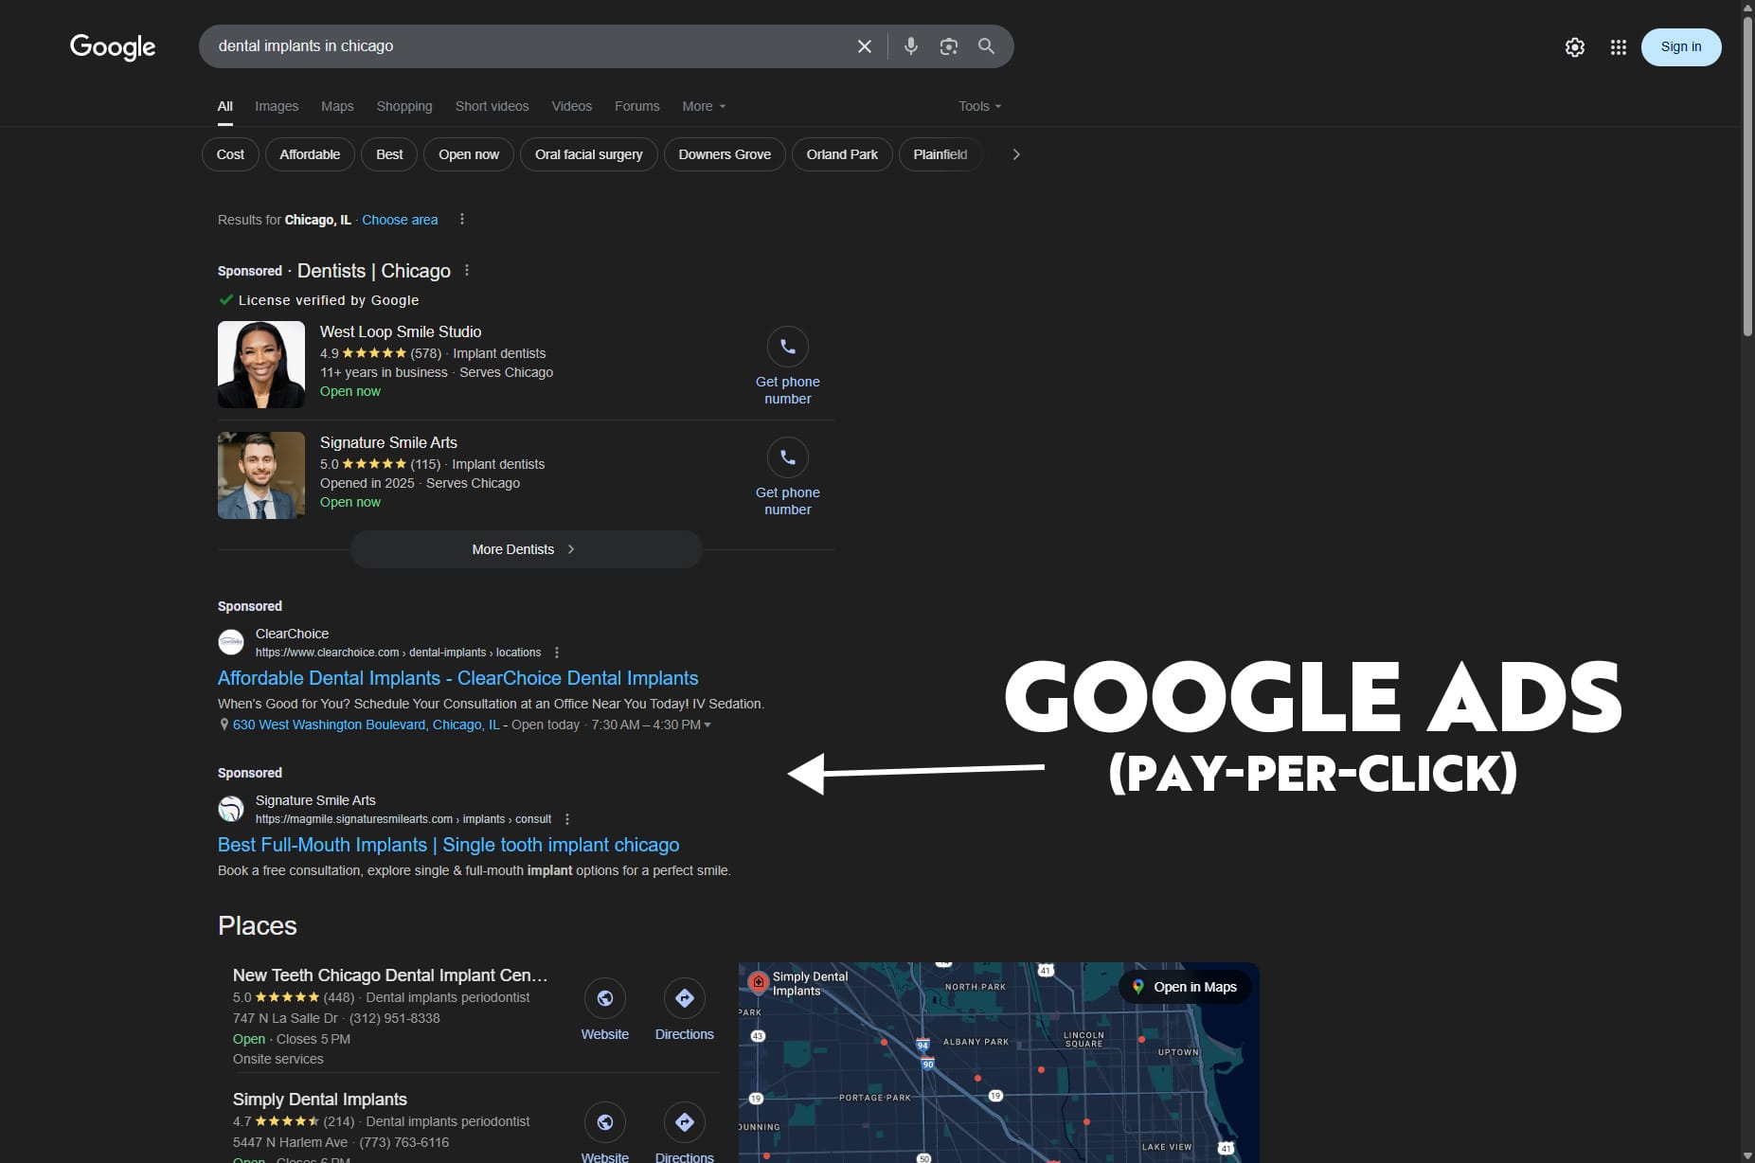Switch to the Images tab

tap(276, 106)
